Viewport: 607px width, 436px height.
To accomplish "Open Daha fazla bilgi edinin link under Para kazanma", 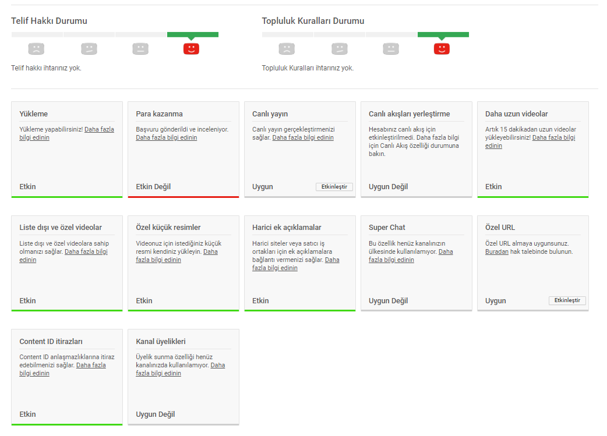I will coord(167,137).
